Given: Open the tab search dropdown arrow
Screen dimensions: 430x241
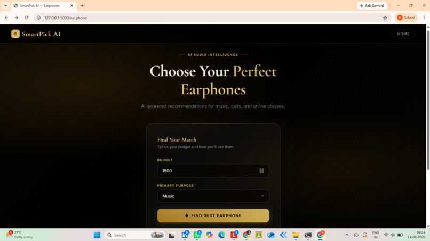Looking at the screenshot, I should point(5,5).
